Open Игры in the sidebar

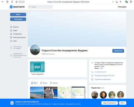coord(15,41)
